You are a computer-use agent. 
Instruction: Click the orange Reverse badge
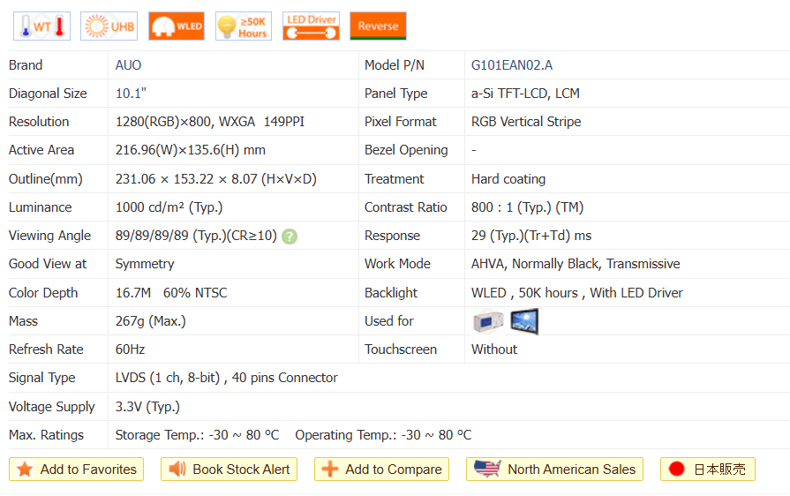pyautogui.click(x=378, y=26)
